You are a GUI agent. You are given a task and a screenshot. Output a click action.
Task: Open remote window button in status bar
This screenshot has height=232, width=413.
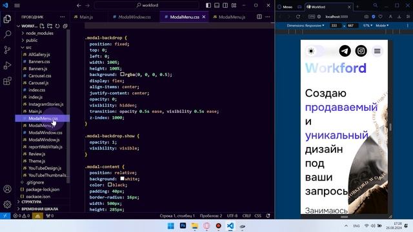click(5, 216)
